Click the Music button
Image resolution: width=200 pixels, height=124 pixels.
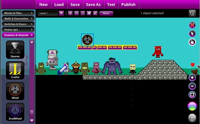click(x=106, y=13)
